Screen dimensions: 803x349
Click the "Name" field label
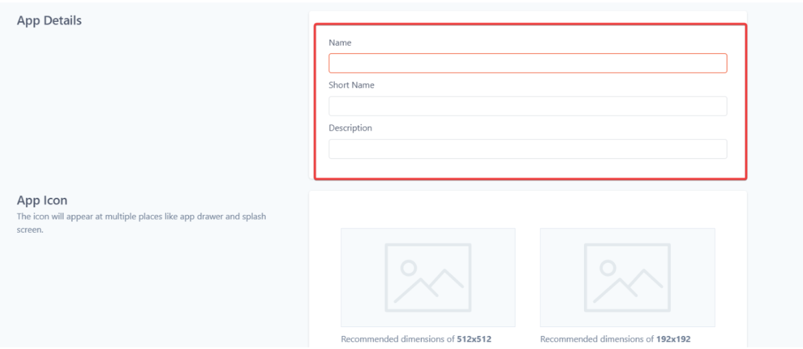tap(340, 42)
